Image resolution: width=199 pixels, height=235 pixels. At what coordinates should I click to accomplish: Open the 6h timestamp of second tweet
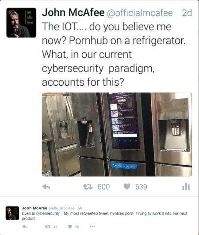click(x=80, y=208)
